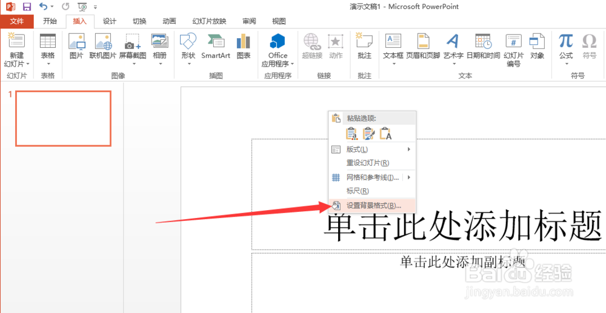Click the 联机图片 online pictures icon
606x313 pixels.
pyautogui.click(x=103, y=45)
